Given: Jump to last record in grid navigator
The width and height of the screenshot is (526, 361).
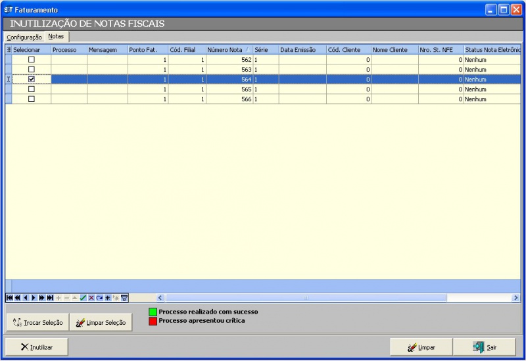Looking at the screenshot, I should [x=50, y=298].
